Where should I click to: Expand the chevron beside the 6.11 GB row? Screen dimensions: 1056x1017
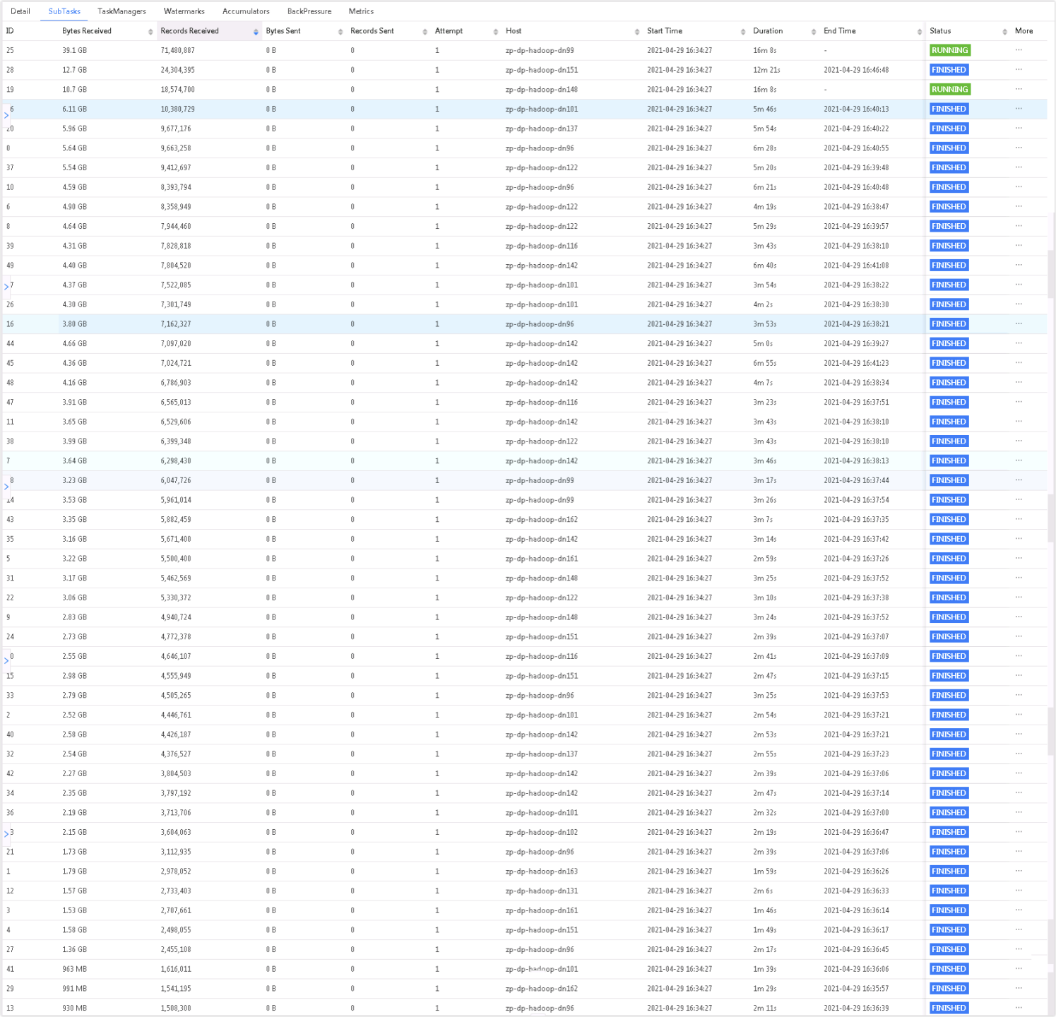pyautogui.click(x=6, y=115)
